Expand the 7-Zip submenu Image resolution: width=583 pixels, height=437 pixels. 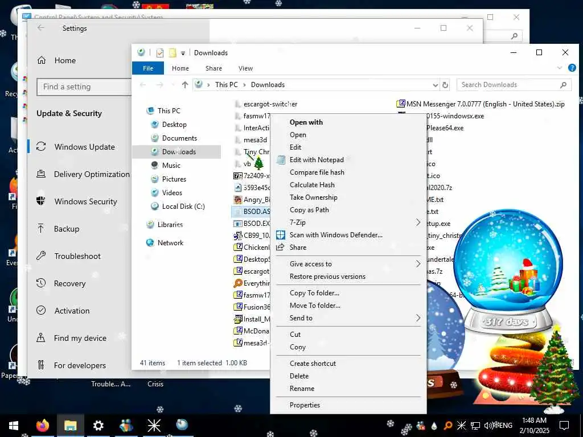348,222
